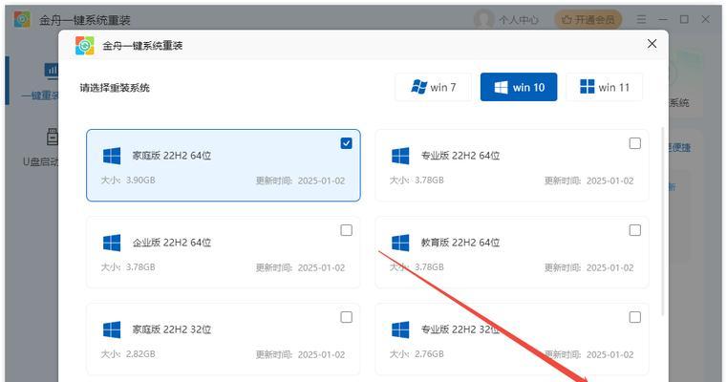This screenshot has width=727, height=382.
Task: Click Windows logo of 企业版 22H2 64位
Action: (112, 243)
